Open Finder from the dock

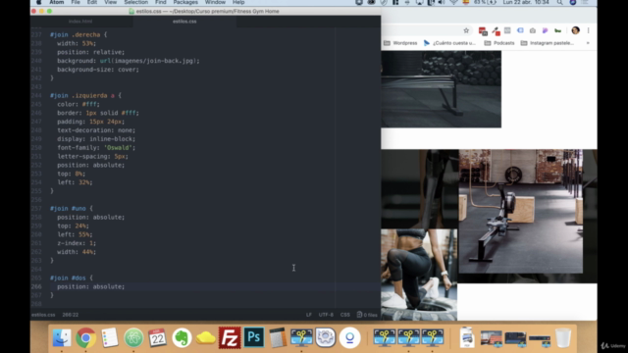click(62, 338)
